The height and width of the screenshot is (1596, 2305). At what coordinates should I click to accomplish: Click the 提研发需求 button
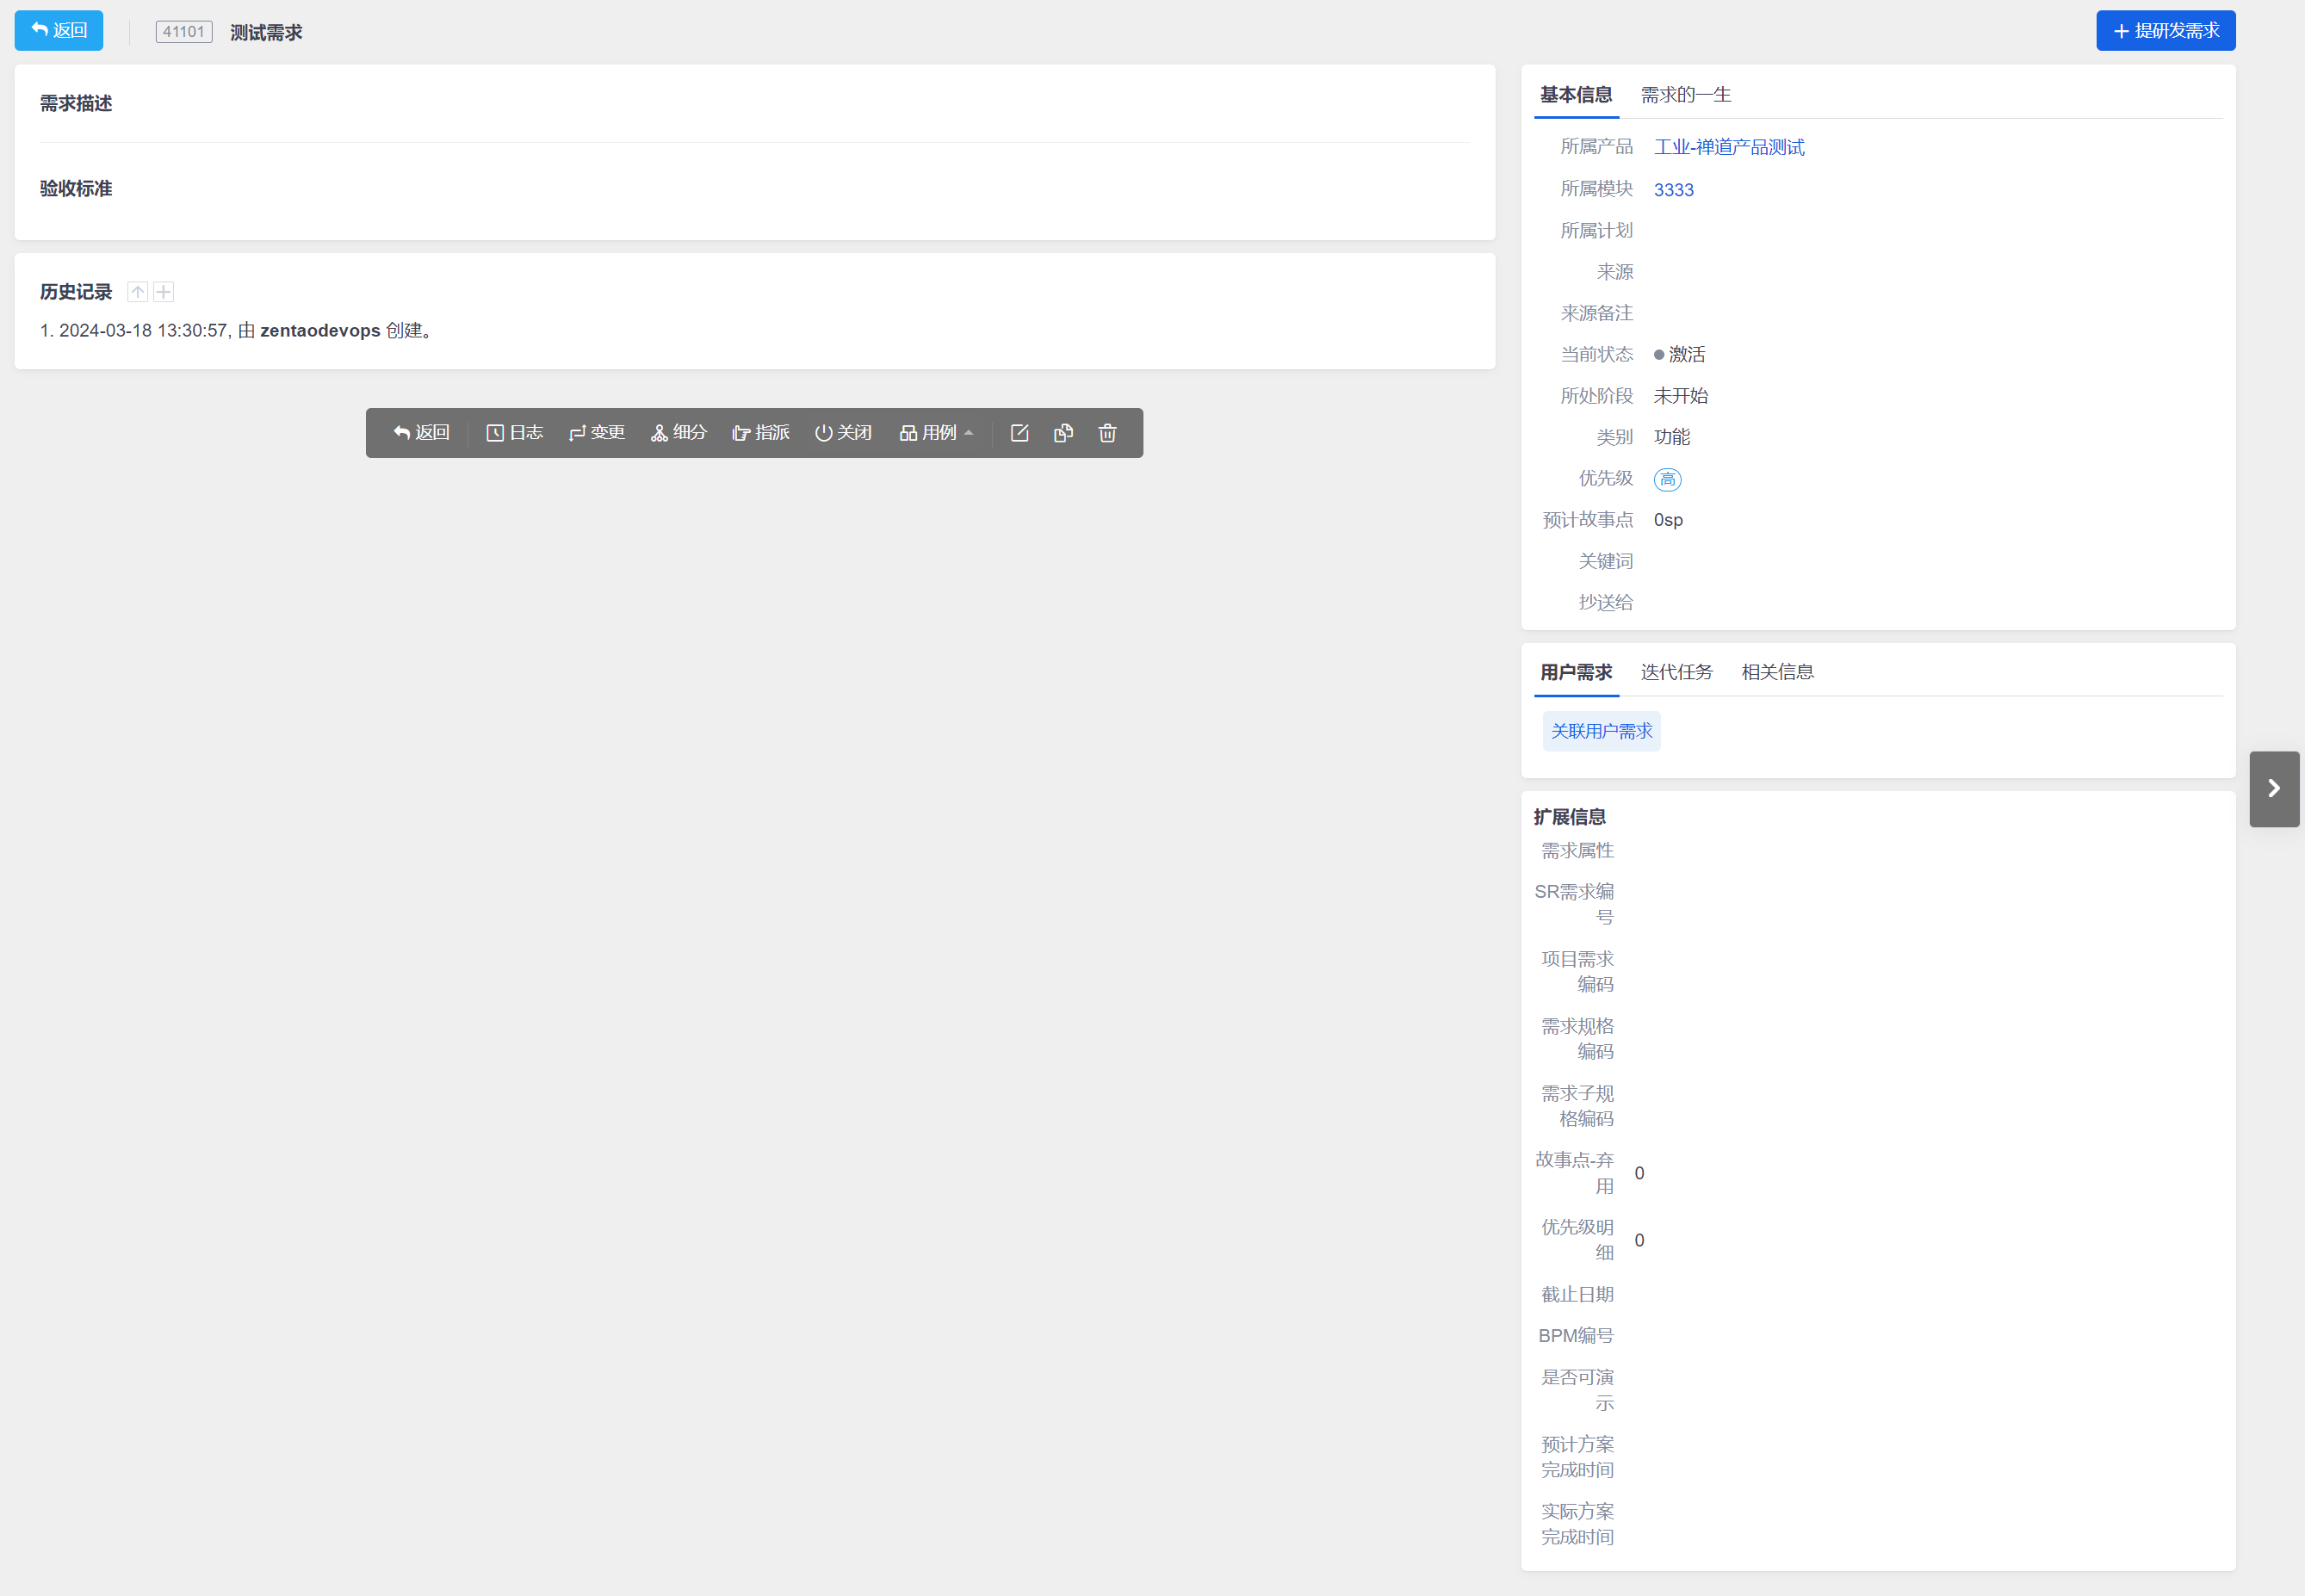(2165, 31)
